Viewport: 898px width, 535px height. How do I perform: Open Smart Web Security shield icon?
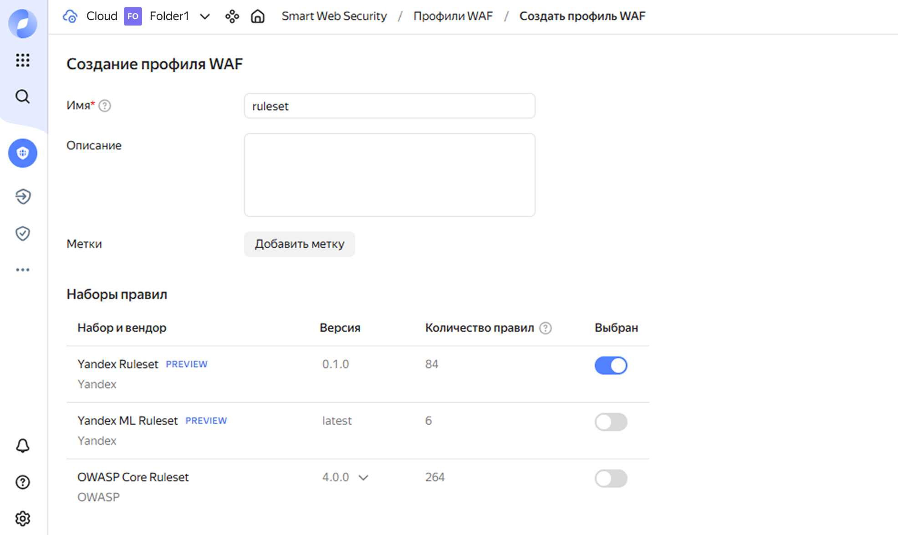22,153
